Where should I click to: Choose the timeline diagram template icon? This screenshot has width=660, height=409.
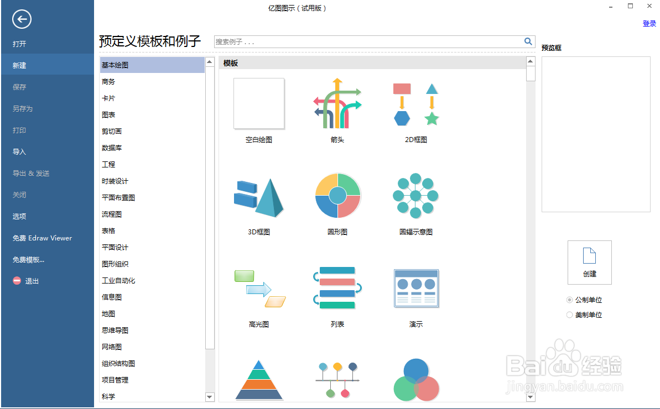337,380
